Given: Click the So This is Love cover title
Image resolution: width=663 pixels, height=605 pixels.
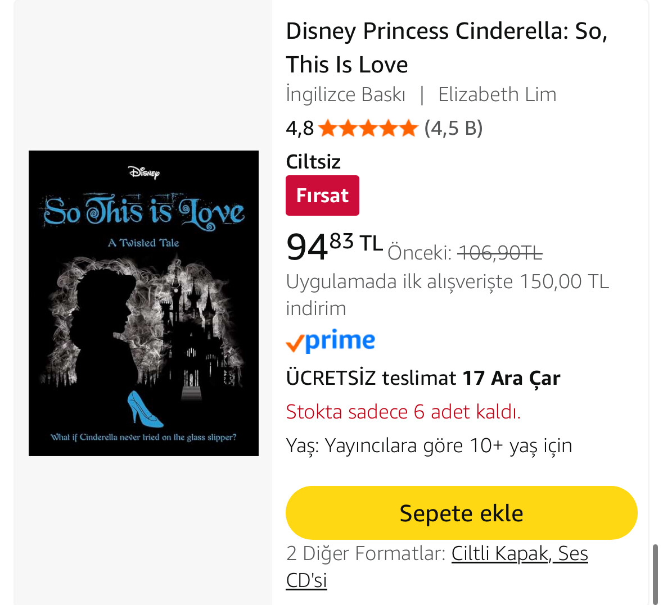Looking at the screenshot, I should 144,212.
